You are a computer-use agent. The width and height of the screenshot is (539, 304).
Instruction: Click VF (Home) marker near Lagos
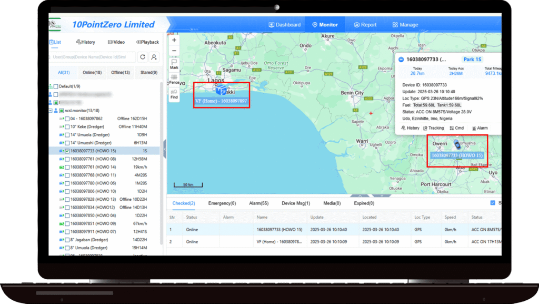pyautogui.click(x=221, y=91)
